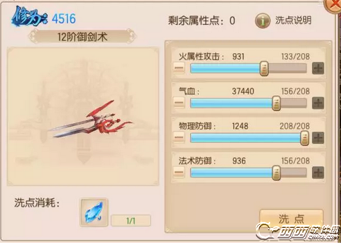Click the 火属性攻击 slider handle

264,68
